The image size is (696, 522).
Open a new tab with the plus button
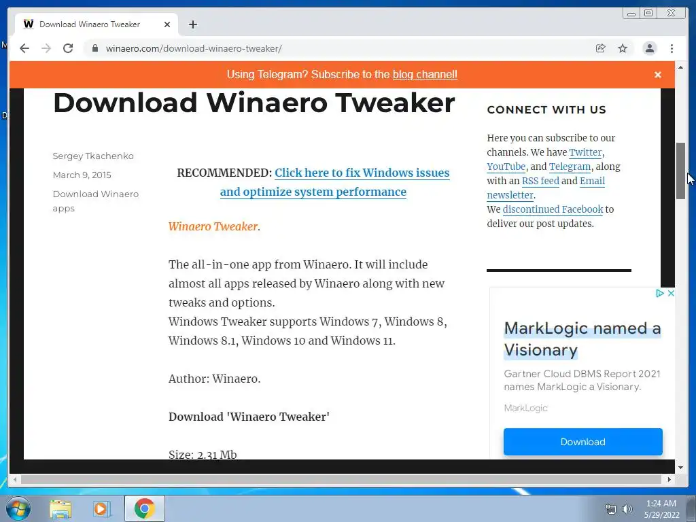192,24
